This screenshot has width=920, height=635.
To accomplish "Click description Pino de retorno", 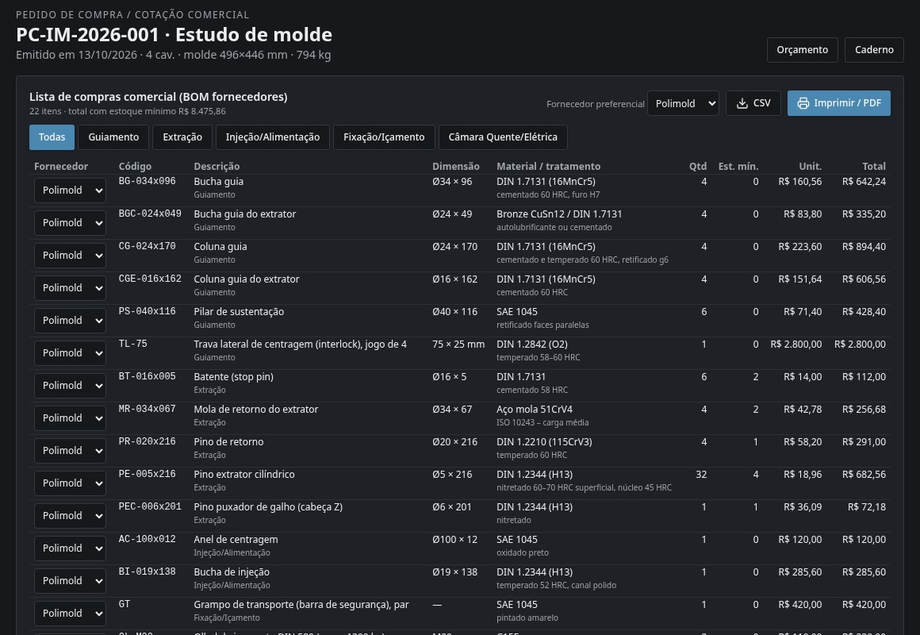I will click(x=229, y=442).
